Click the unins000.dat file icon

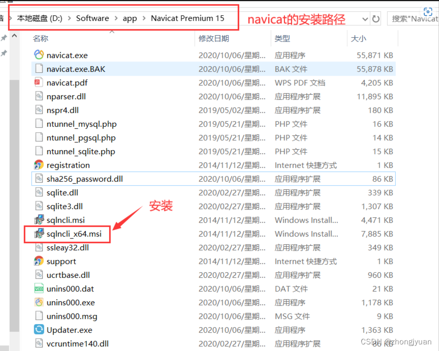tap(39, 288)
